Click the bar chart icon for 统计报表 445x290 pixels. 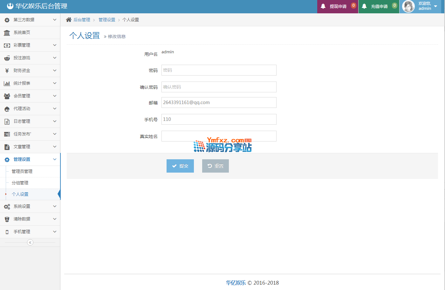pos(7,83)
